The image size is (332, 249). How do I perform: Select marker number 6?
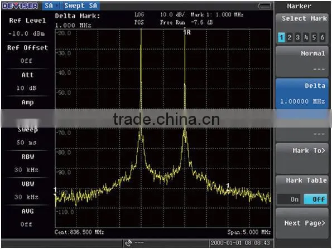pos(323,38)
